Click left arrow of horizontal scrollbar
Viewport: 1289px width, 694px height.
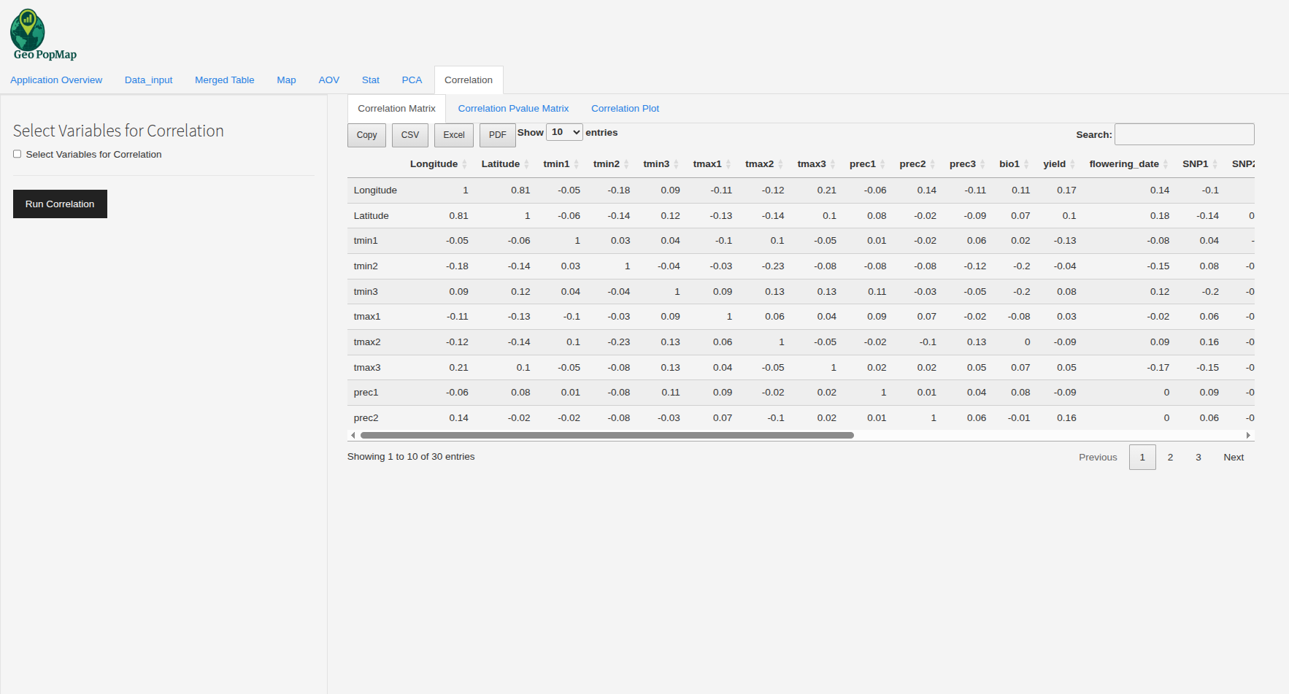tap(353, 436)
